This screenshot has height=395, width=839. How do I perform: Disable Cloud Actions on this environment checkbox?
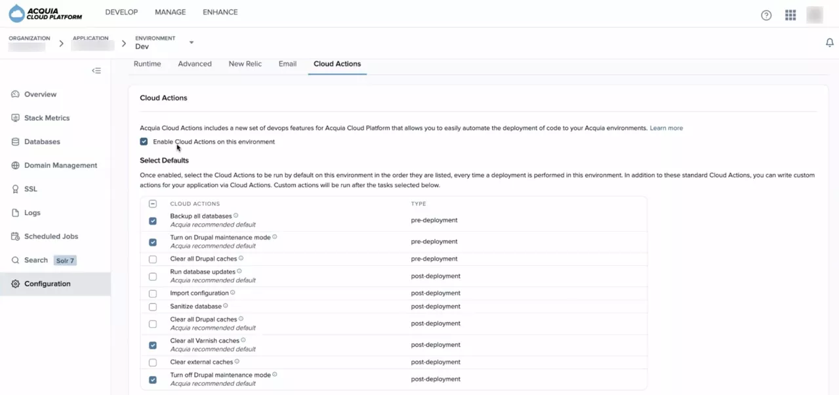click(144, 142)
